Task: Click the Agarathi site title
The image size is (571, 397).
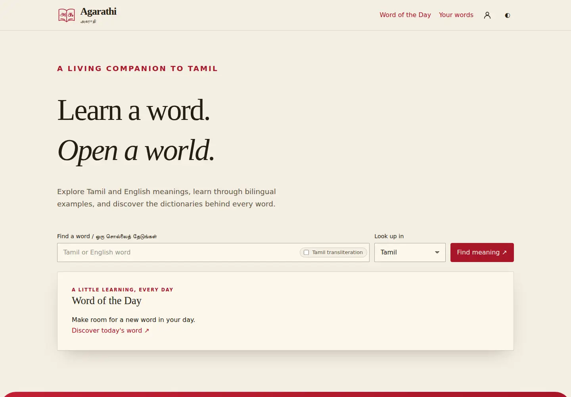Action: [x=98, y=12]
